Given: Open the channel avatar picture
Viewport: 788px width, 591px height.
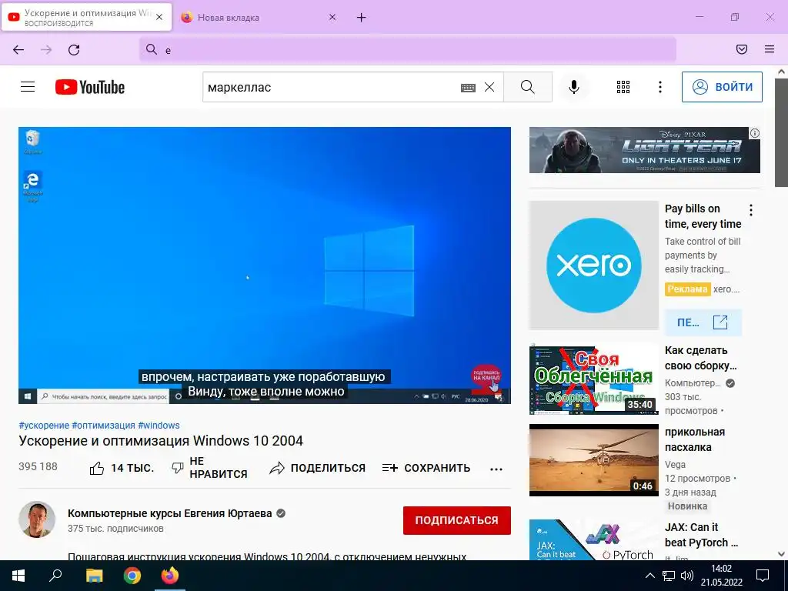Looking at the screenshot, I should click(x=37, y=519).
